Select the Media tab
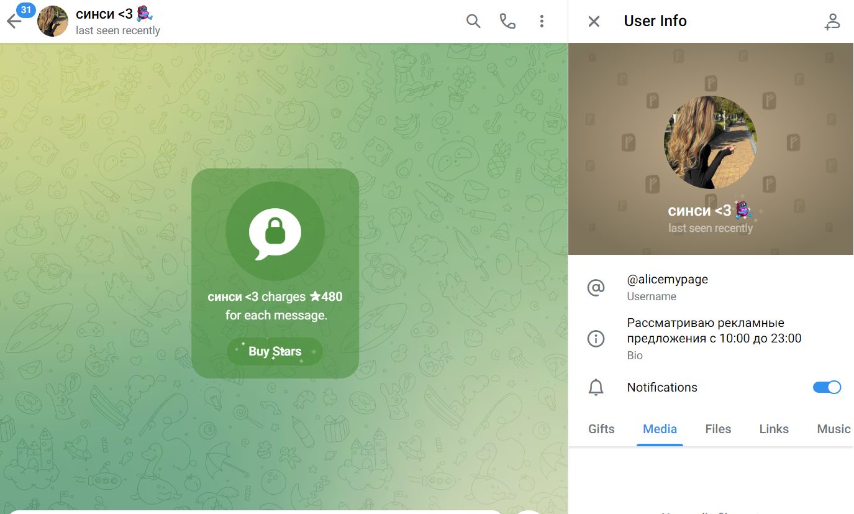This screenshot has width=854, height=514. point(660,429)
